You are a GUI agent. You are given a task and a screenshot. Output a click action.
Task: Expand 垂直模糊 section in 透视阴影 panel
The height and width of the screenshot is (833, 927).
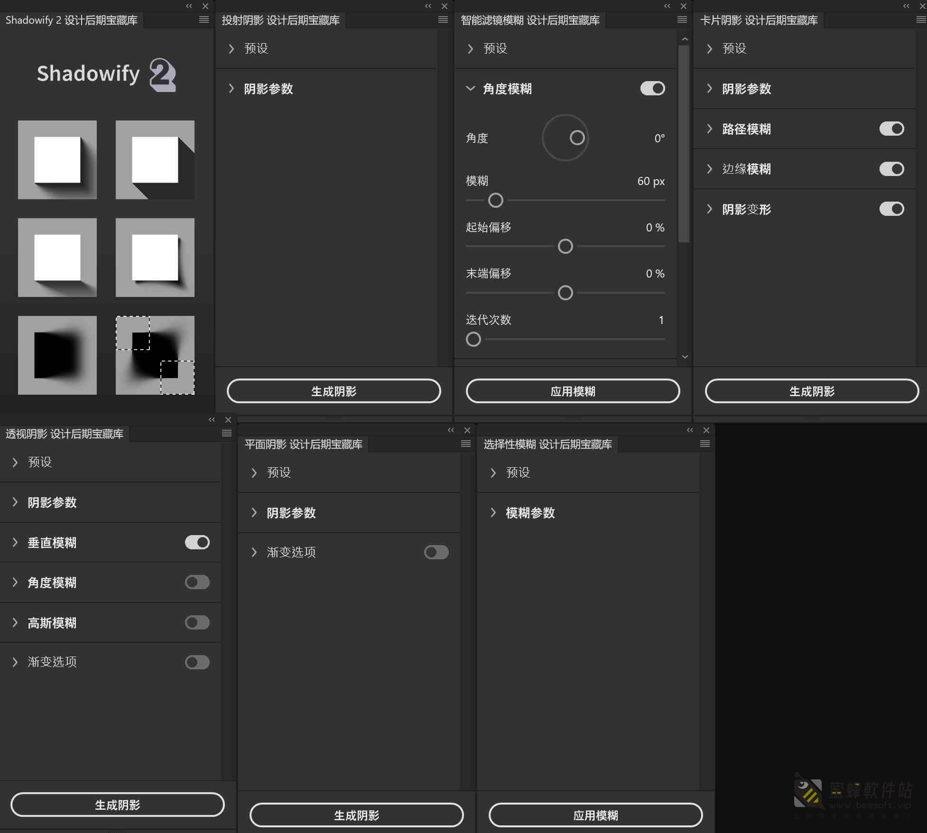coord(15,542)
